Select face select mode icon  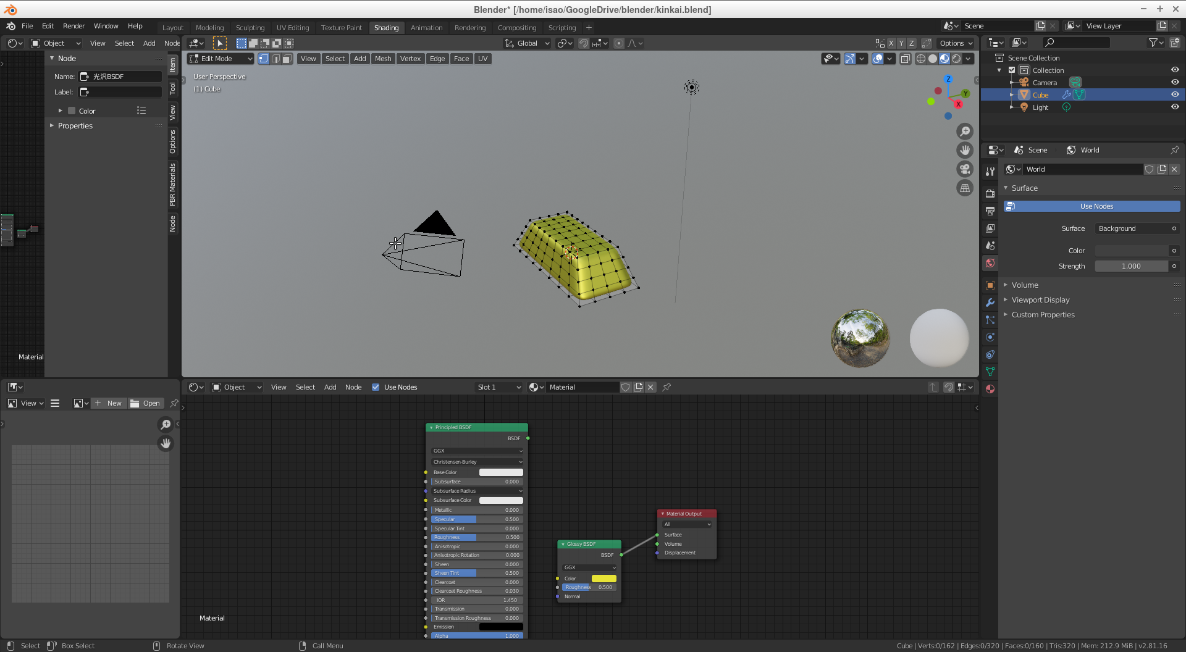click(287, 59)
